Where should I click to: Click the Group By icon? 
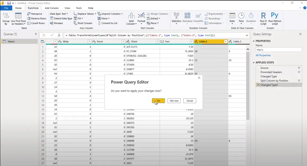click(x=6, y=16)
